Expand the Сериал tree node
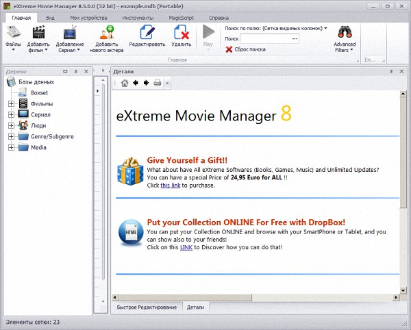The height and width of the screenshot is (330, 411). (11, 115)
